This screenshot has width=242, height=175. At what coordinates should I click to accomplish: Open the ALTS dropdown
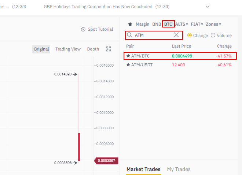pyautogui.click(x=181, y=24)
